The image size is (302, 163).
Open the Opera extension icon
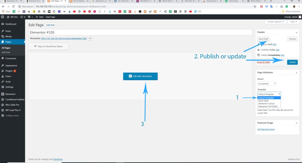pyautogui.click(x=261, y=6)
